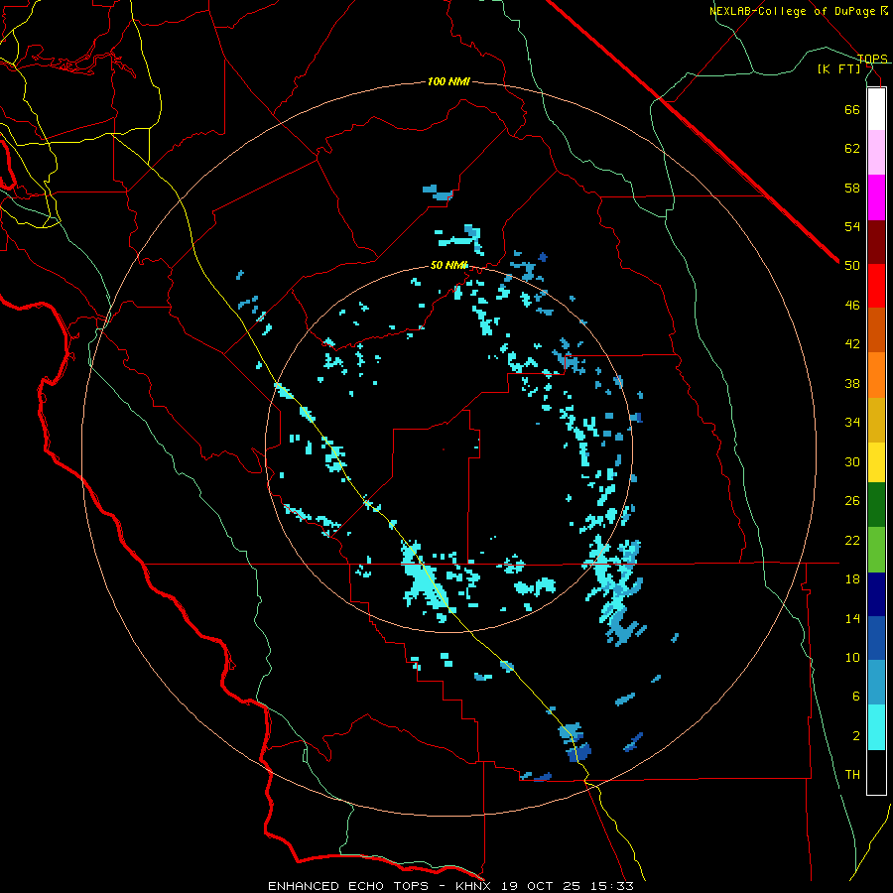Click the "TOPS" legend title
Viewport: 893px width, 893px height.
pyautogui.click(x=872, y=59)
